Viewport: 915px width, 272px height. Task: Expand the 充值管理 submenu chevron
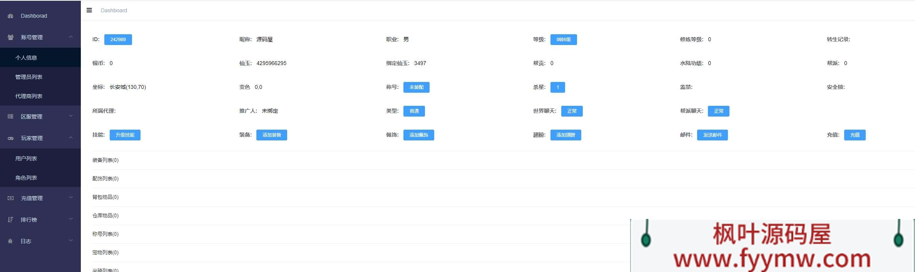(x=71, y=198)
